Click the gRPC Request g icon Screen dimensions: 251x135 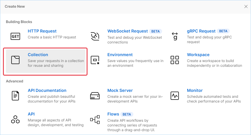click(175, 36)
